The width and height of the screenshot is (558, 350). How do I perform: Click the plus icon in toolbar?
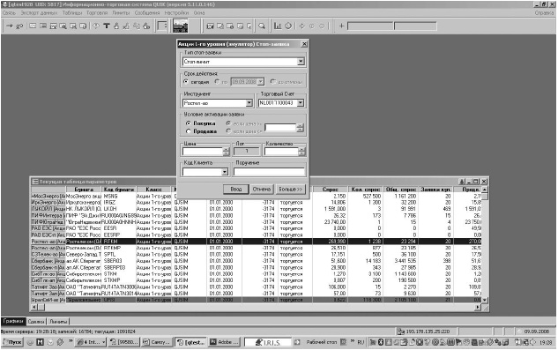coord(341,26)
